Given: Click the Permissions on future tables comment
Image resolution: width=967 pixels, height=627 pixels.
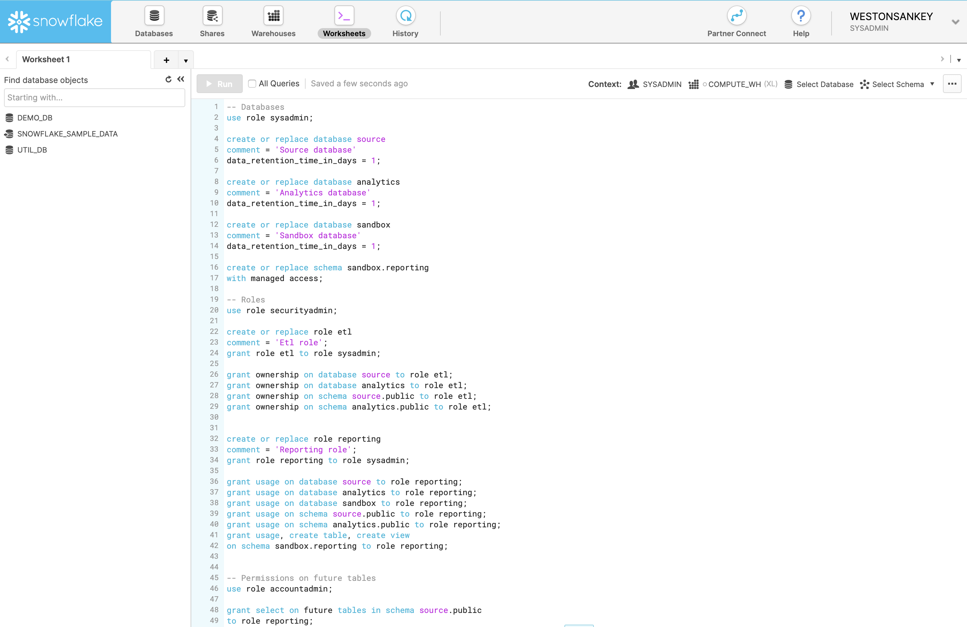Looking at the screenshot, I should click(x=301, y=578).
